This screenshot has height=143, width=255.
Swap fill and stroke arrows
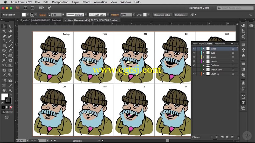[11, 94]
